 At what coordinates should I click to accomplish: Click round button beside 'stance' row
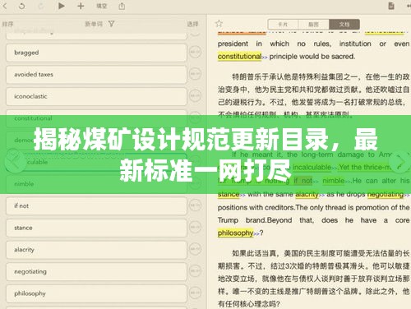[x=195, y=228]
